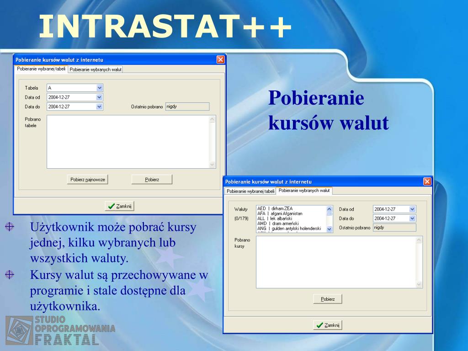This screenshot has height=351, width=468.
Task: Select Pobieranie wybranej tabeli tab in left dialog
Action: [41, 69]
